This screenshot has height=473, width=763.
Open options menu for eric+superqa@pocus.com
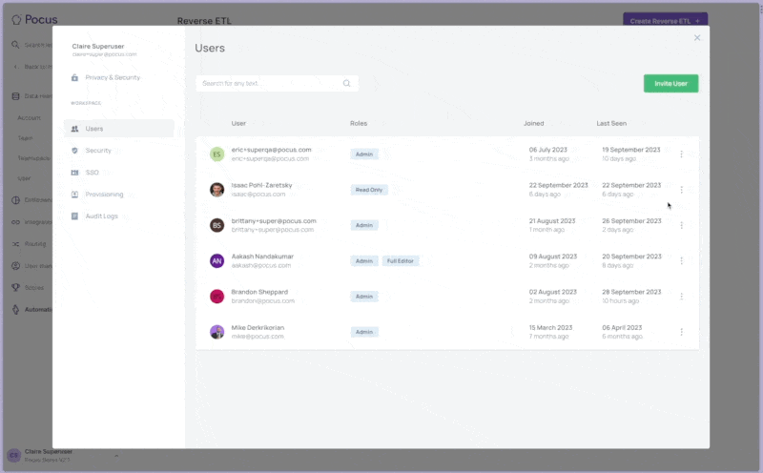pyautogui.click(x=681, y=154)
